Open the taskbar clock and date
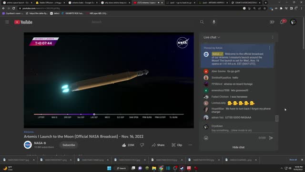This screenshot has width=305, height=172. [x=299, y=168]
